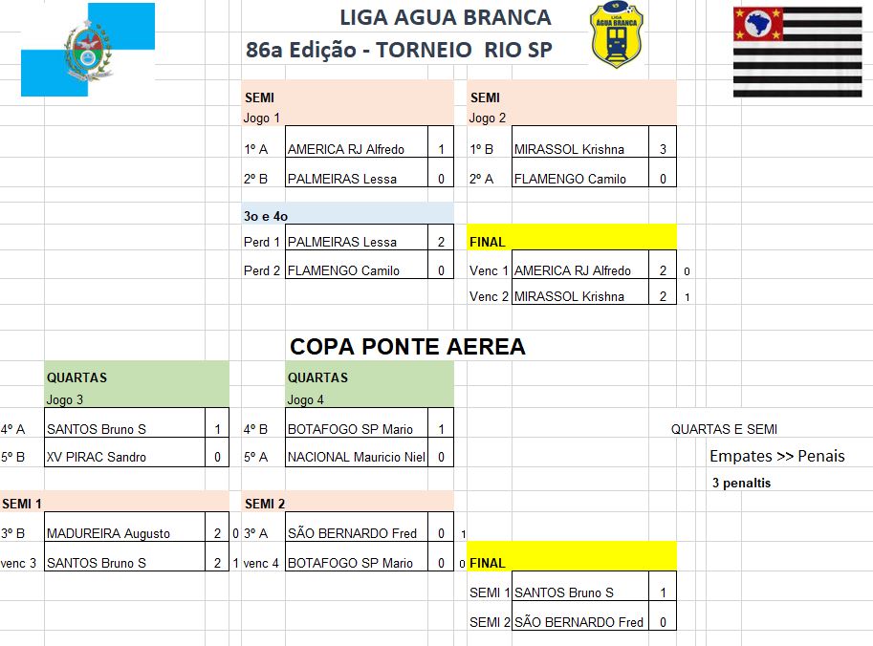
Task: Click the Liga Agua Branca train logo
Action: (x=617, y=36)
